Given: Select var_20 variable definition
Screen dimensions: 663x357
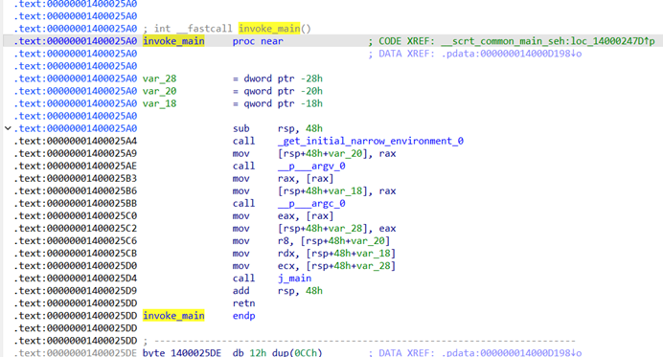Looking at the screenshot, I should [x=159, y=91].
